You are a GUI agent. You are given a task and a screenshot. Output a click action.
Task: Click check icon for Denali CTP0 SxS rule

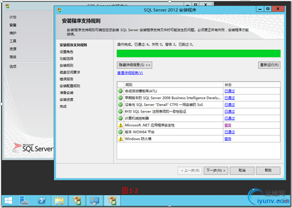pyautogui.click(x=121, y=105)
